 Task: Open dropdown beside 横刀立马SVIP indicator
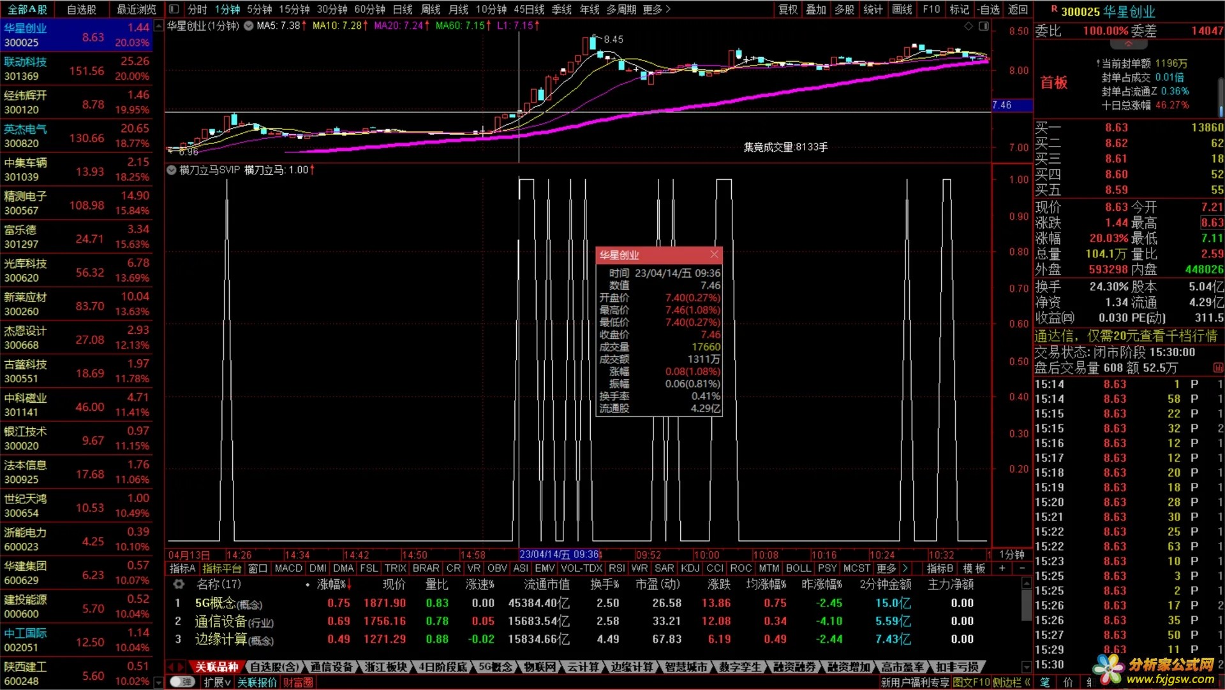[171, 170]
